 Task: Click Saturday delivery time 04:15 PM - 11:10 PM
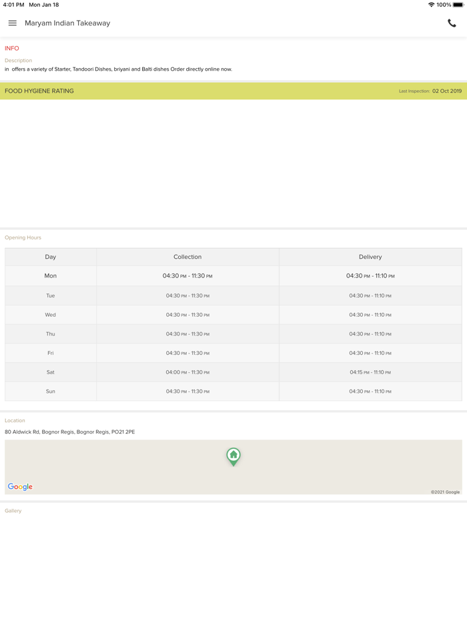tap(370, 372)
